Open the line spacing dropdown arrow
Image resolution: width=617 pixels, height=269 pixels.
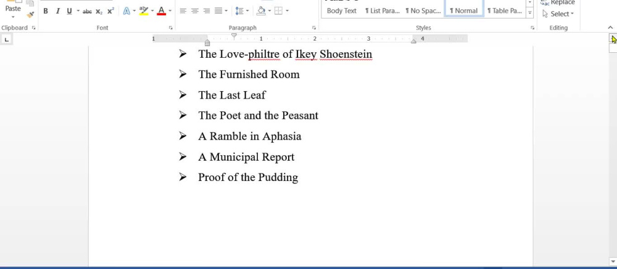click(247, 11)
